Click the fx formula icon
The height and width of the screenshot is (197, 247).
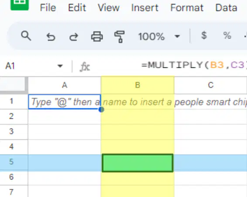click(85, 67)
